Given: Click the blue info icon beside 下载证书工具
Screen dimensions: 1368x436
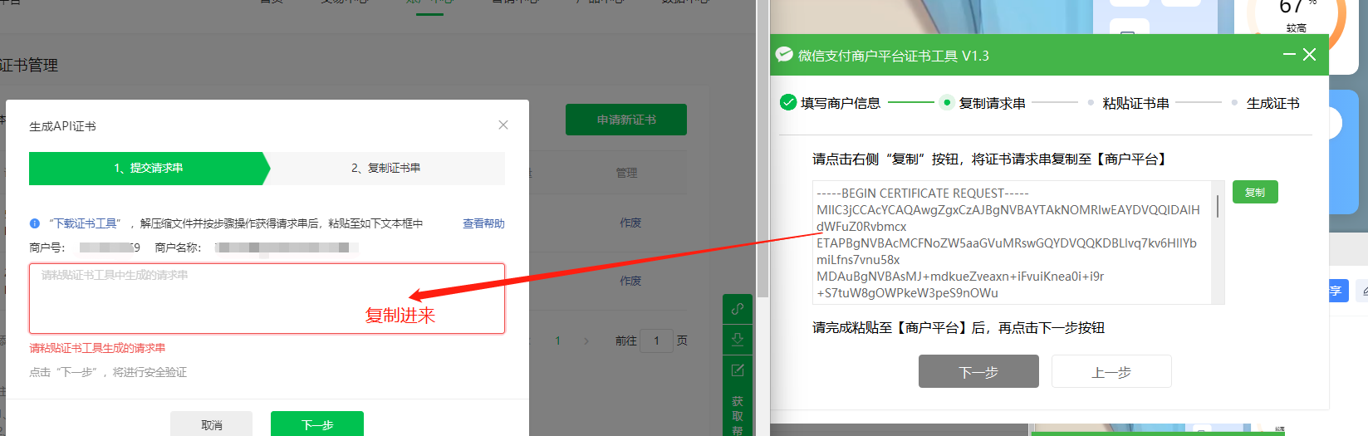Looking at the screenshot, I should tap(35, 223).
